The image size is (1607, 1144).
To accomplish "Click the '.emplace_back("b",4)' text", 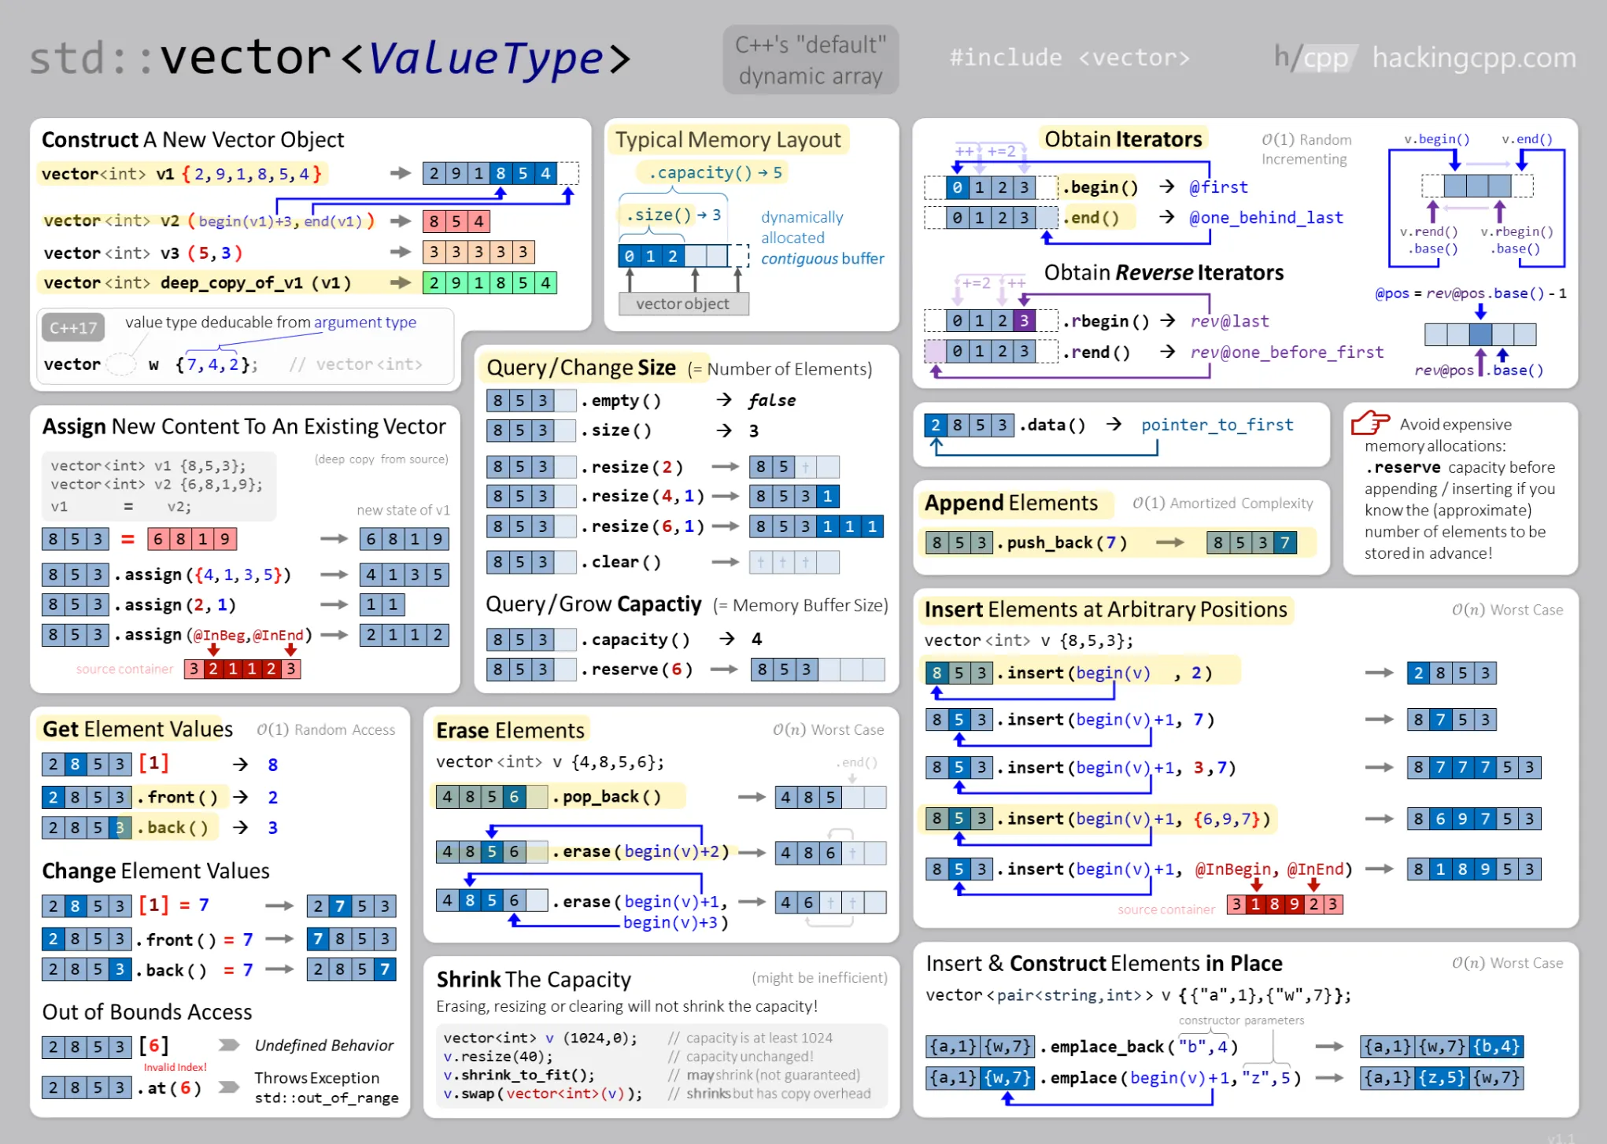I will pyautogui.click(x=1139, y=1046).
